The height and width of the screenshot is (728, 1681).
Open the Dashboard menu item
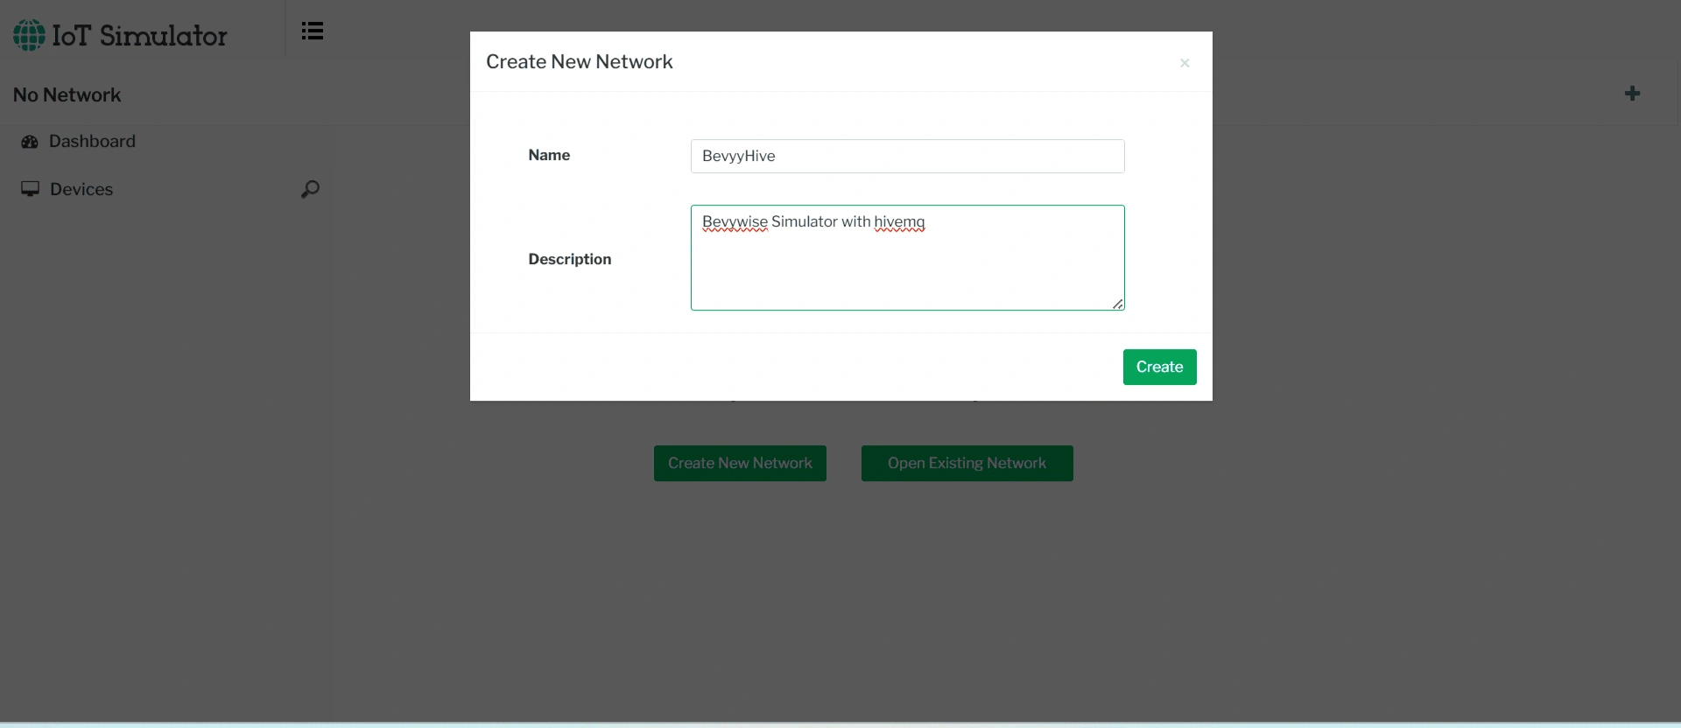pyautogui.click(x=92, y=142)
